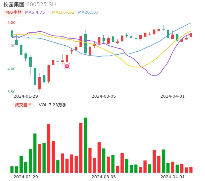Image resolution: width=205 pixels, height=181 pixels.
Task: Click the 成交量 dropdown arrow
Action: coord(30,105)
